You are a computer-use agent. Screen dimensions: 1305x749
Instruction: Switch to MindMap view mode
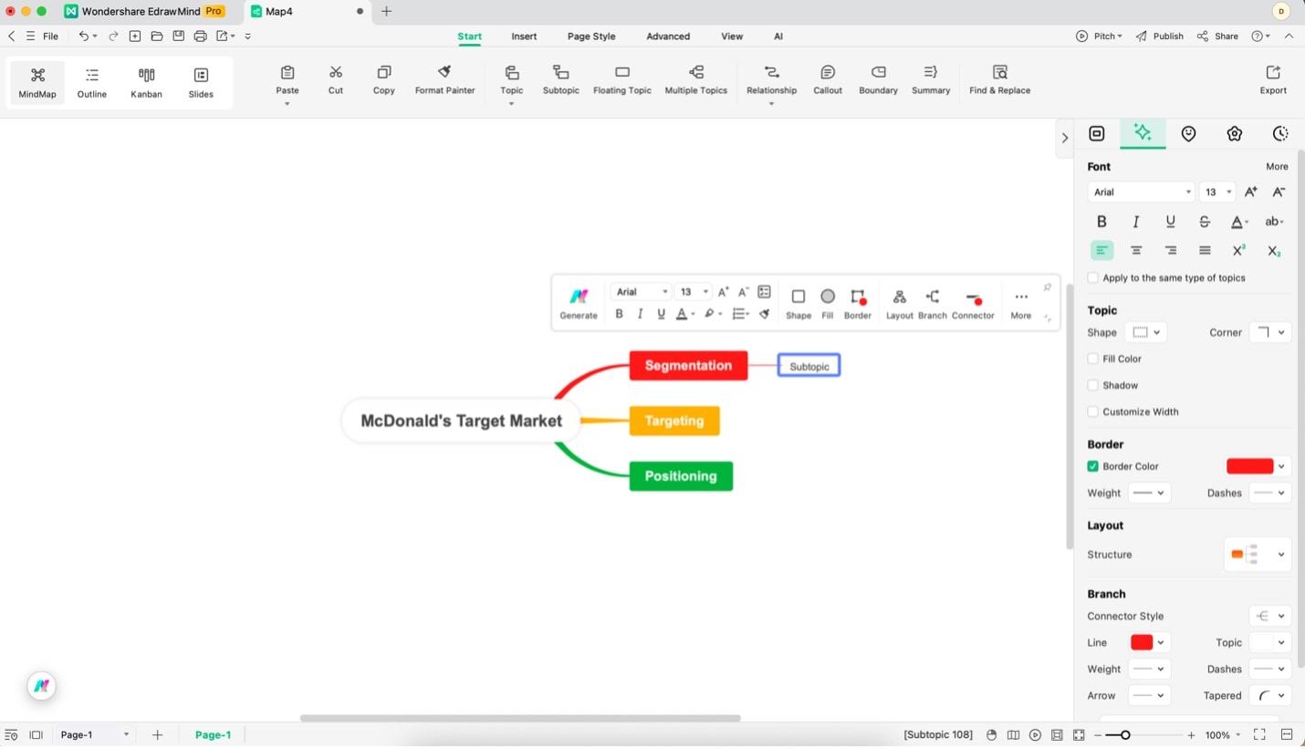(37, 82)
